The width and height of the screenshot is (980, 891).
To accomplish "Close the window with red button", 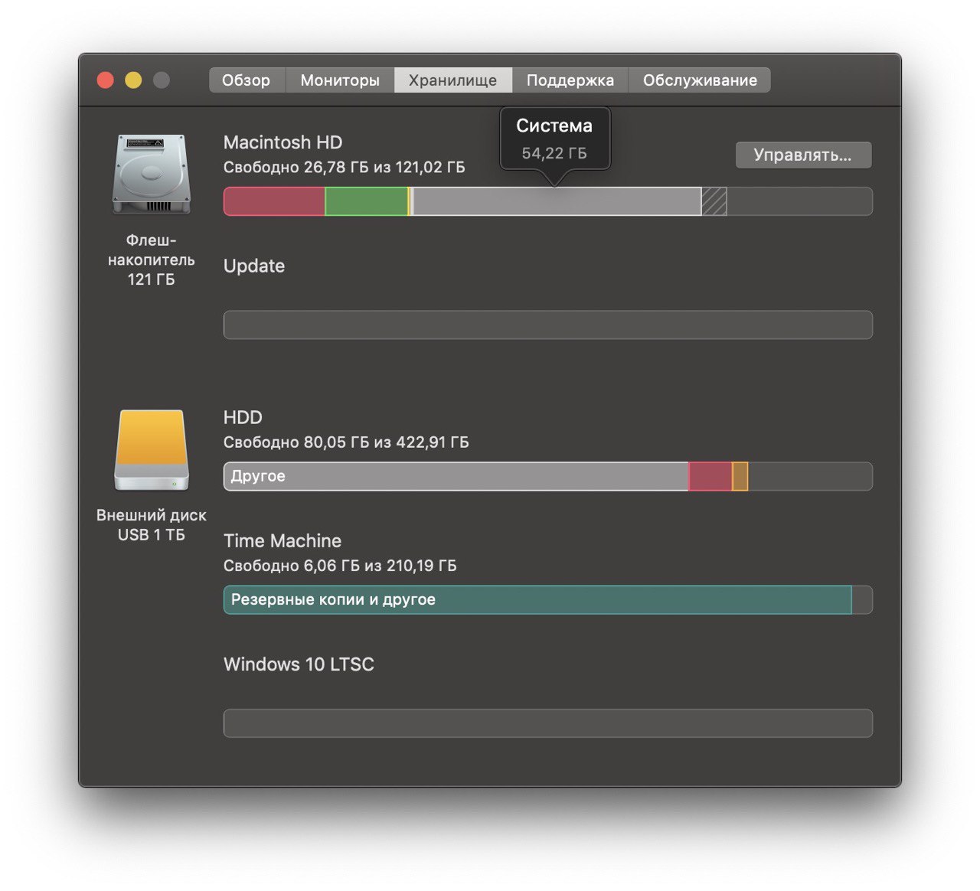I will [x=105, y=80].
